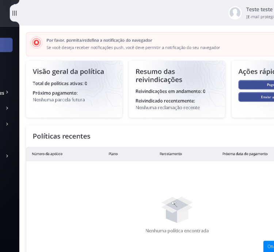Click the "Número da apólice" column header
The width and height of the screenshot is (274, 252).
[x=47, y=154]
